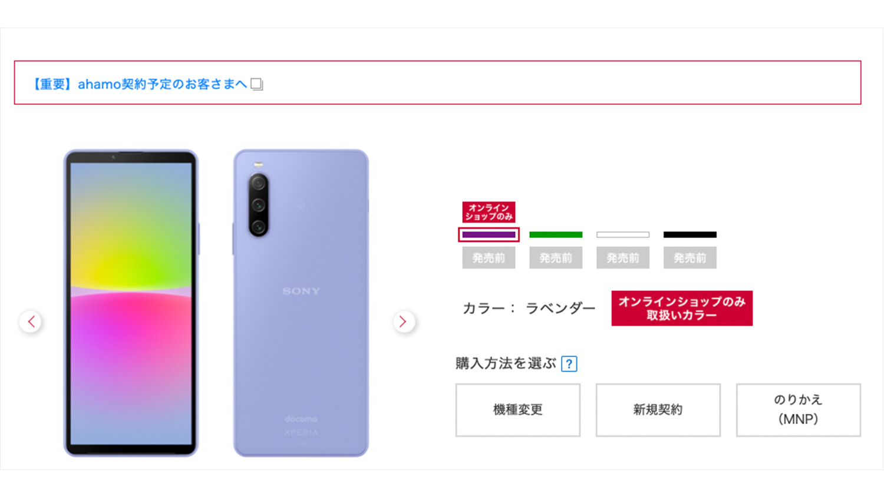Viewport: 884px width, 497px height.
Task: Select the lavender purple color swatch
Action: point(489,234)
